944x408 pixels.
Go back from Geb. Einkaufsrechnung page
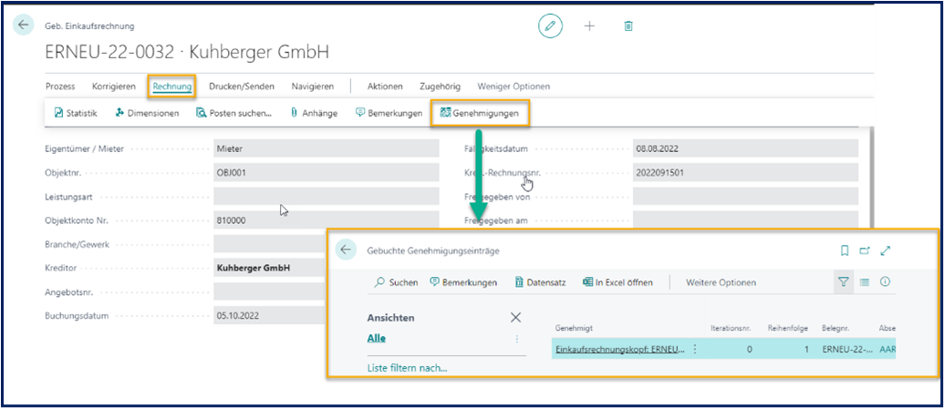(24, 25)
